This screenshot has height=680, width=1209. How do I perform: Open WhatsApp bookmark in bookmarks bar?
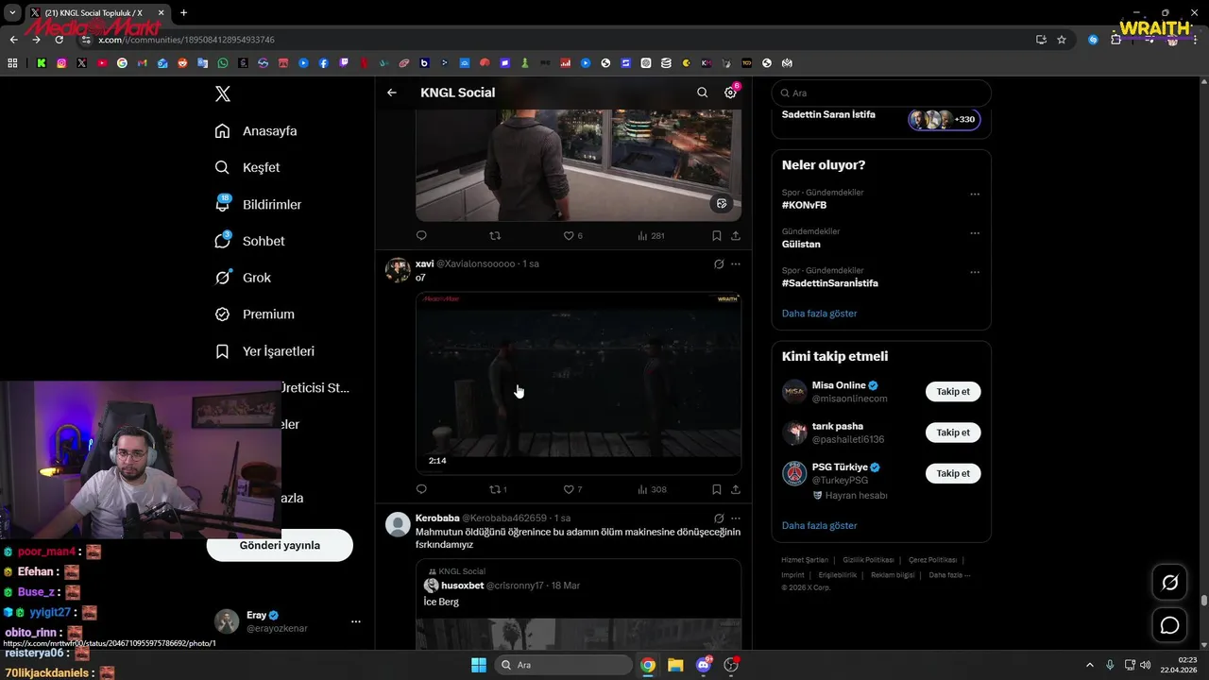223,63
